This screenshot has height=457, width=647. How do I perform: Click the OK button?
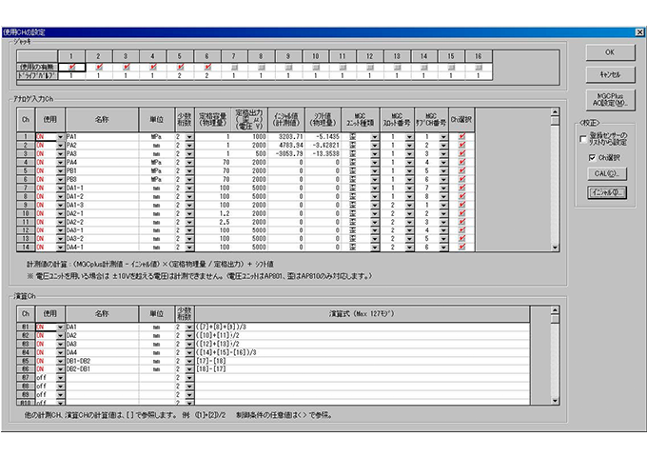[610, 52]
